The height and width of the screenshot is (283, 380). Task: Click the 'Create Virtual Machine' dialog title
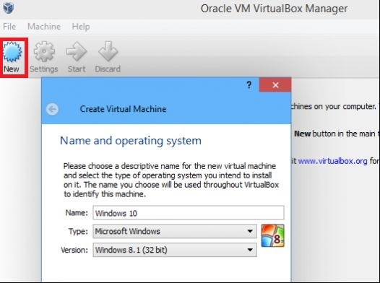click(123, 109)
